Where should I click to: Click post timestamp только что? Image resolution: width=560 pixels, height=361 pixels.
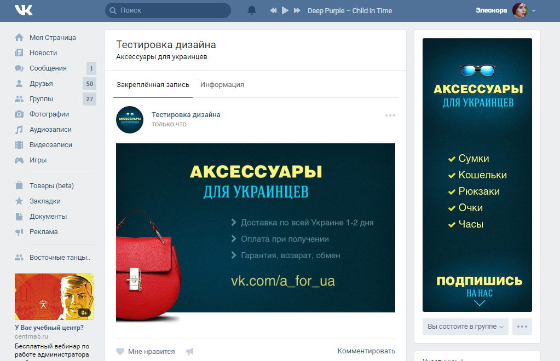(x=169, y=124)
